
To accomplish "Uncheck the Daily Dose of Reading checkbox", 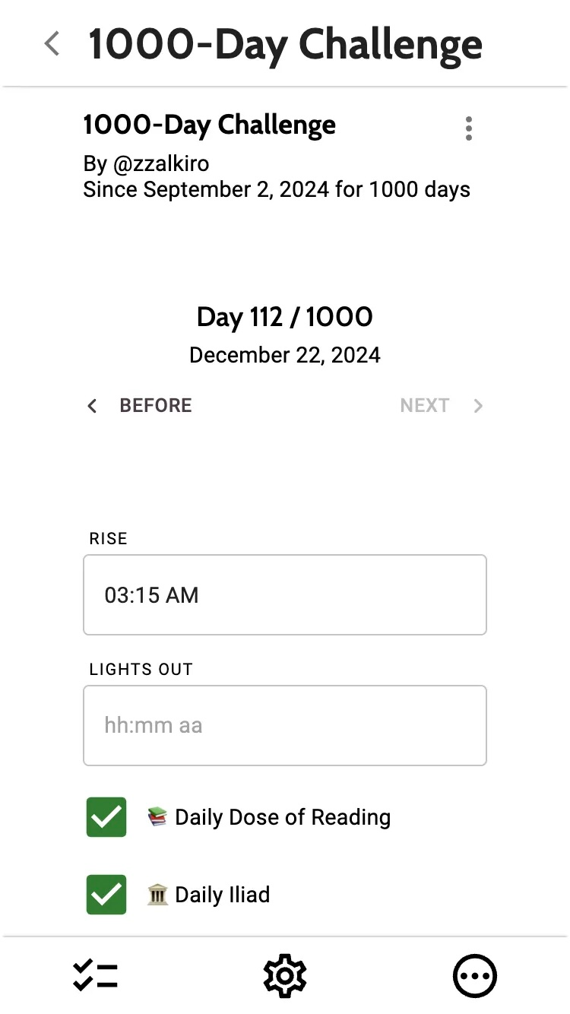I will point(106,817).
